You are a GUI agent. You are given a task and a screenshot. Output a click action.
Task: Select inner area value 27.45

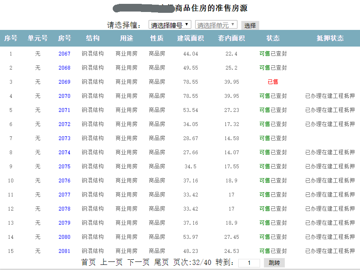(231, 237)
